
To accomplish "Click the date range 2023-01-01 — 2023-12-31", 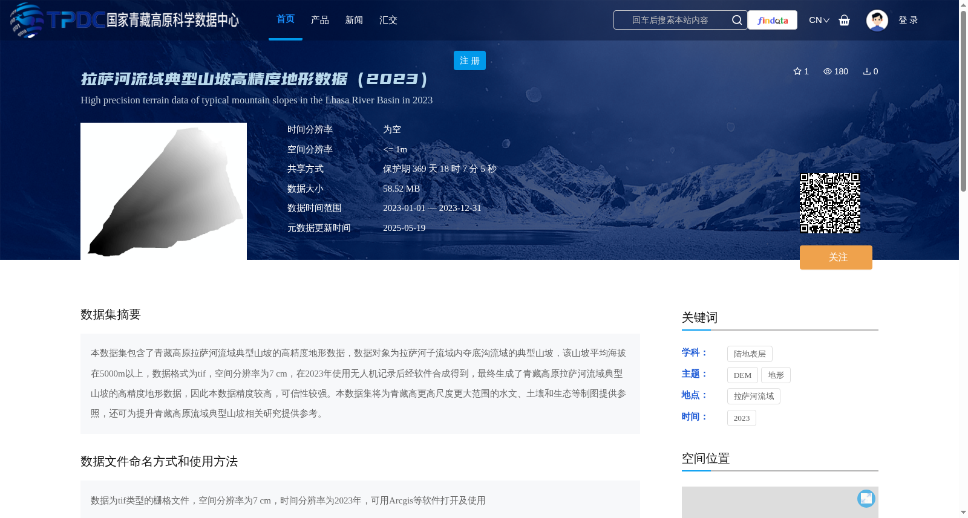I will 432,208.
